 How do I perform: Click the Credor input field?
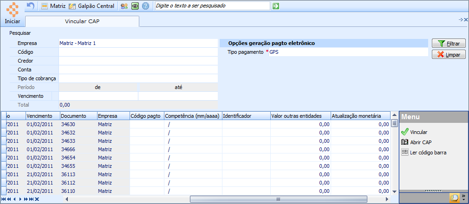[x=138, y=61]
